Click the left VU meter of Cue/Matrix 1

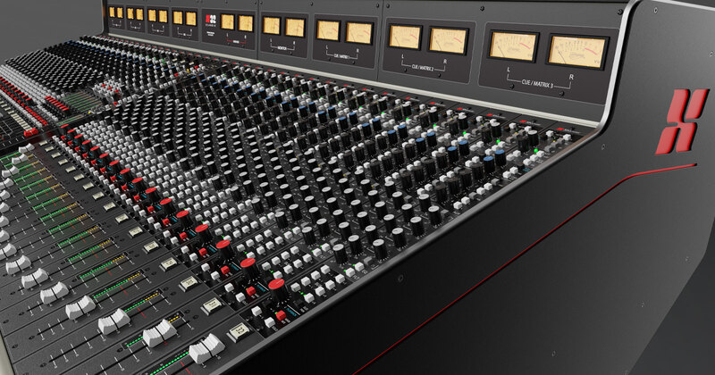click(328, 30)
